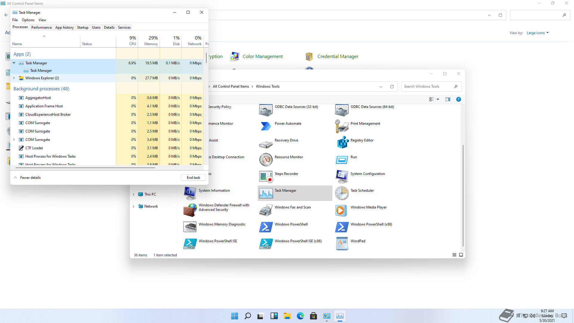Launch the Windows PowerShell icon
Viewport: 574px width, 323px height.
tap(266, 227)
